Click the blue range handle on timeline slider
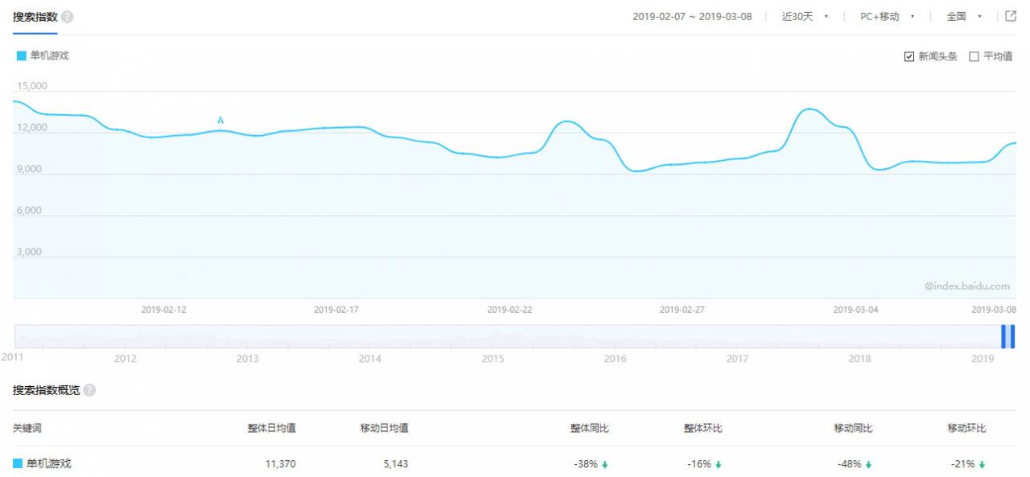Image resolution: width=1030 pixels, height=477 pixels. [1007, 336]
